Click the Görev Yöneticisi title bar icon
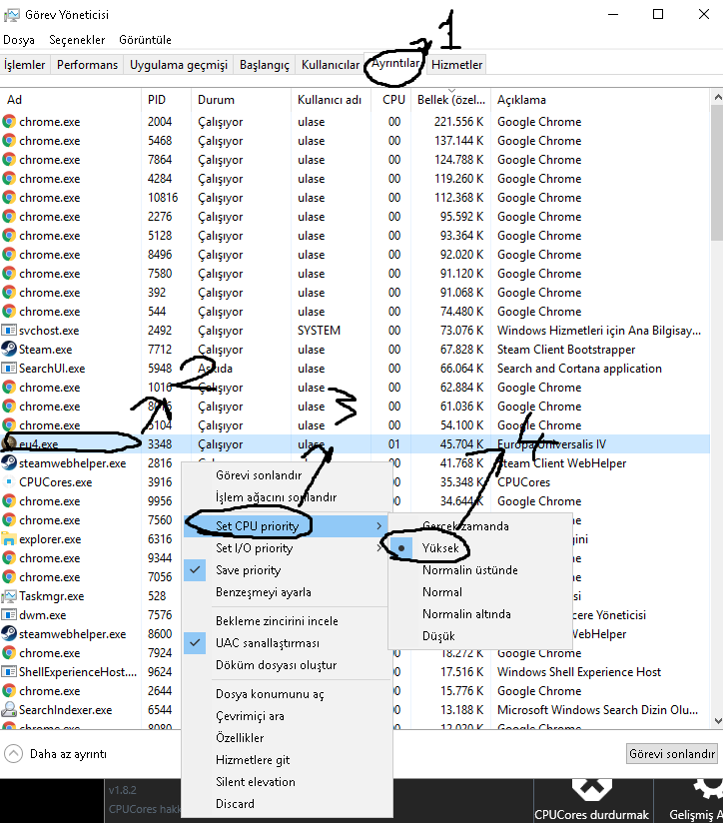 [12, 15]
